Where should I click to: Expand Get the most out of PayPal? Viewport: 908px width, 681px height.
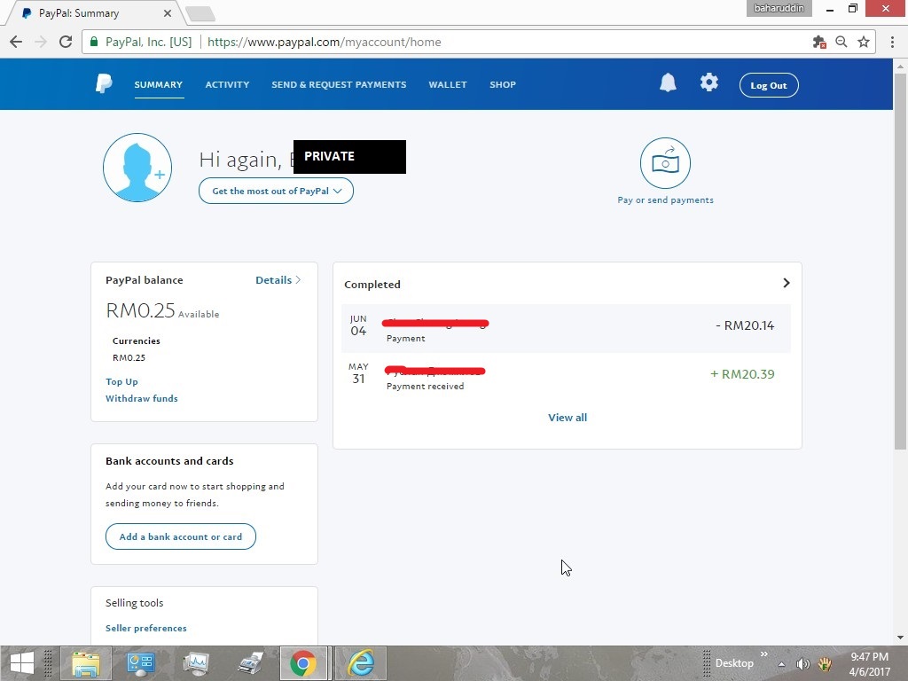[x=276, y=192]
